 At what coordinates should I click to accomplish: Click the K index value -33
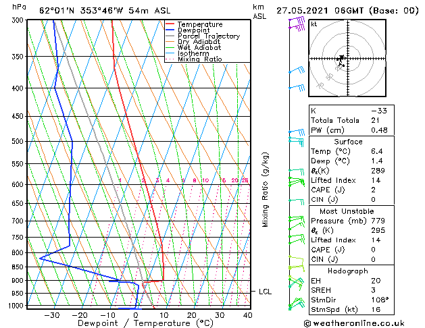pos(379,111)
